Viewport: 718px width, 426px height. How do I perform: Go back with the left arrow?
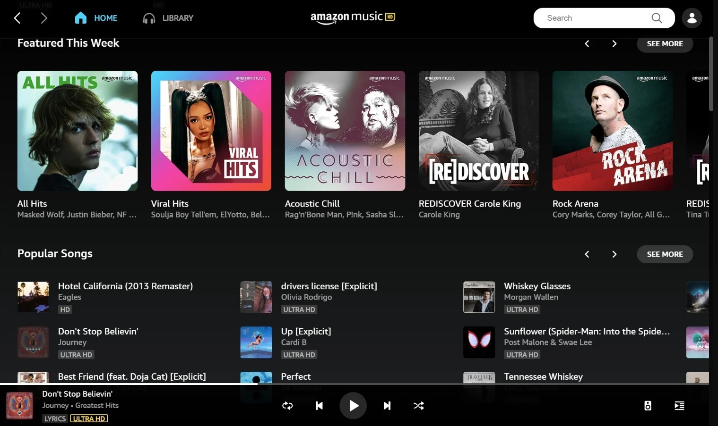pos(17,18)
